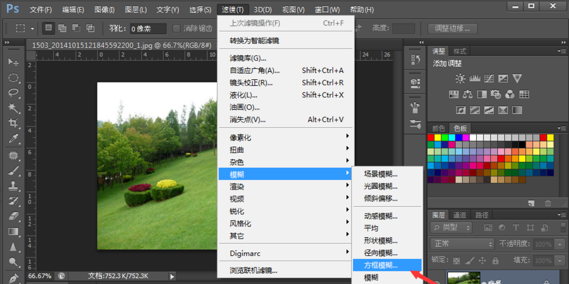This screenshot has height=284, width=569.
Task: Open 浏览联机滤镜 menu entry
Action: coord(254,270)
